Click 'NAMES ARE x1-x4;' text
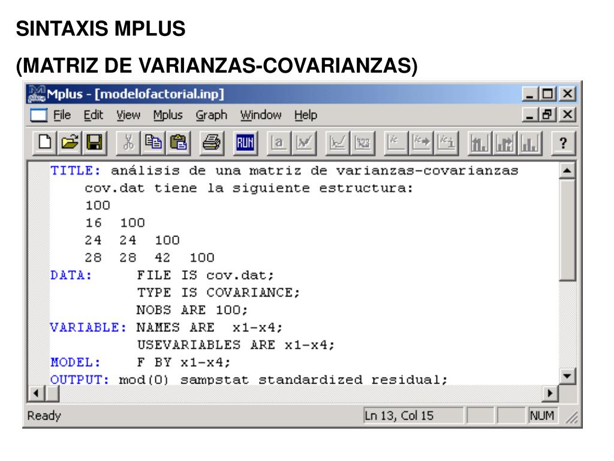Image resolution: width=614 pixels, height=461 pixels. [209, 327]
